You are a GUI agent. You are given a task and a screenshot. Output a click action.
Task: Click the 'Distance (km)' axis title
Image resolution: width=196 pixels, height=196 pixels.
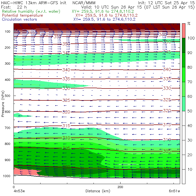click(x=98, y=191)
